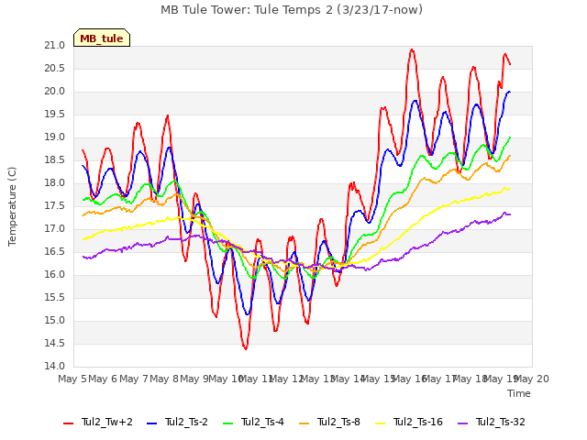Click the Time axis label
Viewport: 587px width, 440px height.
[519, 393]
